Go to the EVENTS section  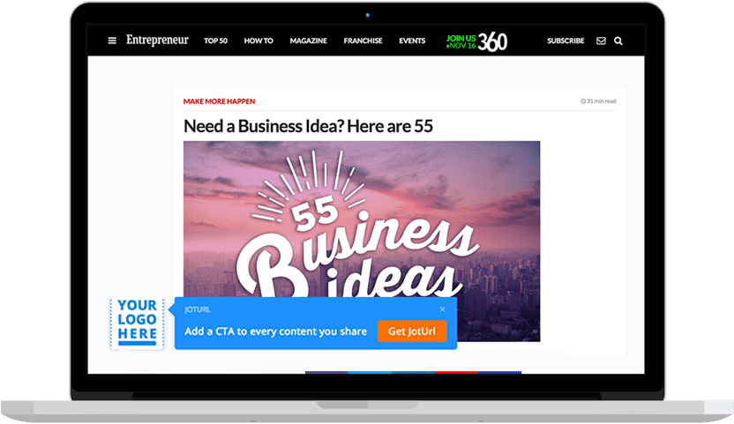pyautogui.click(x=412, y=41)
